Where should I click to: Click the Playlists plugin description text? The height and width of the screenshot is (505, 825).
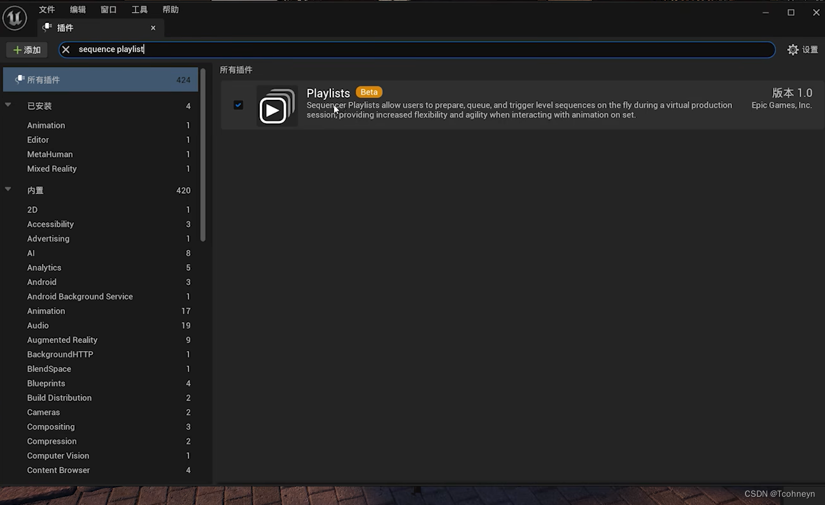[x=519, y=110]
